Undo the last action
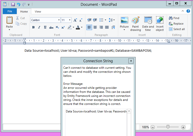Image resolution: width=193 pixels, height=136 pixels. [x=19, y=5]
